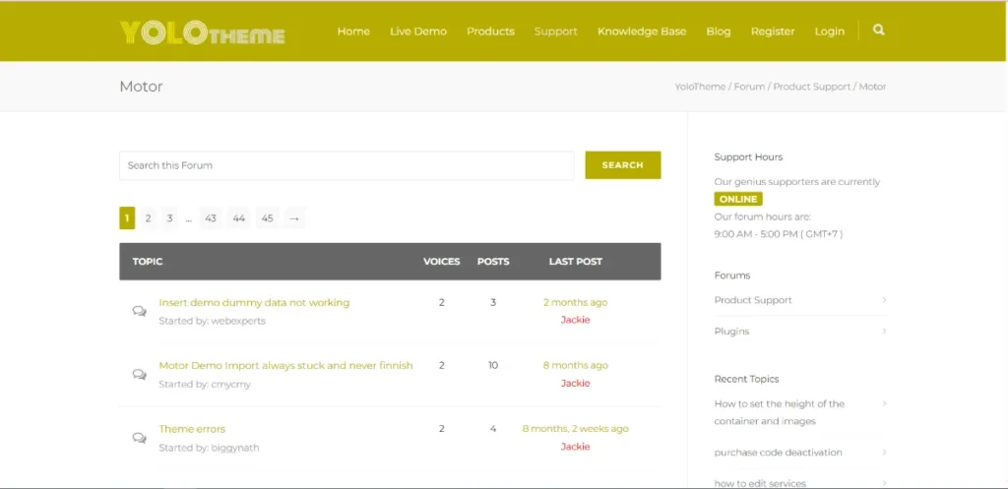Expand Product Support forum chevron
Viewport: 1008px width, 489px height.
click(x=883, y=300)
